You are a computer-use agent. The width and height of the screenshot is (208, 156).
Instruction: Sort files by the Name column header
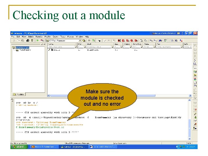pyautogui.click(x=62, y=44)
